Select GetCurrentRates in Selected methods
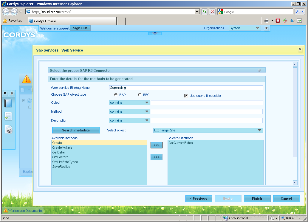 click(x=216, y=143)
